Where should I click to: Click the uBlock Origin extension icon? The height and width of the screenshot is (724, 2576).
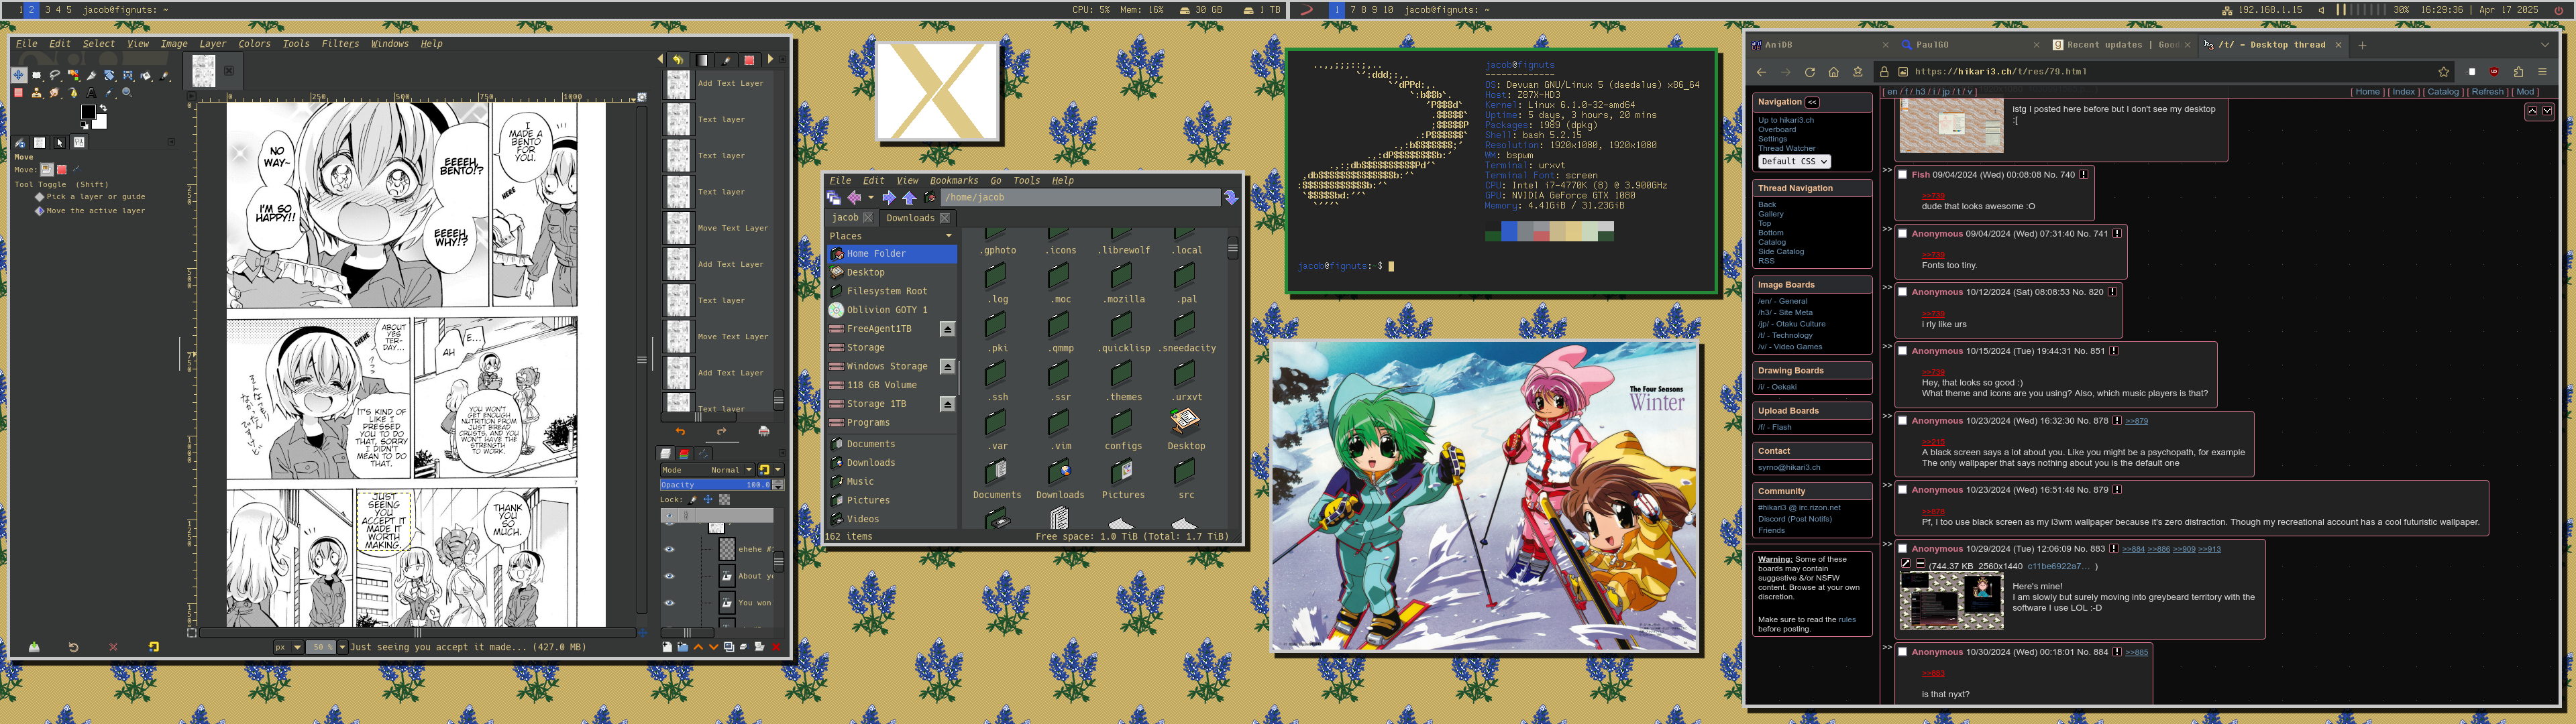pyautogui.click(x=2494, y=72)
